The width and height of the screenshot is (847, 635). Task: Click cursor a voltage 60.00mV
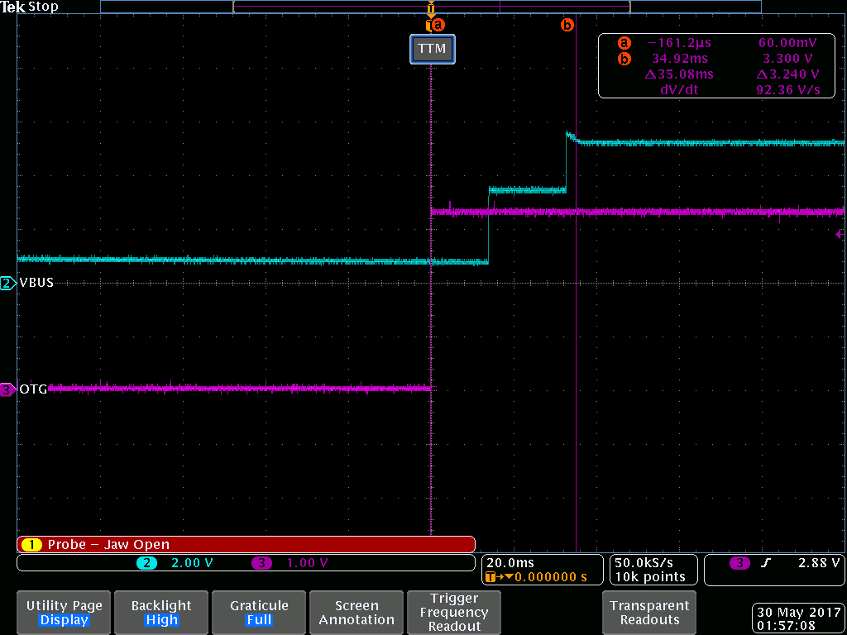pos(790,43)
